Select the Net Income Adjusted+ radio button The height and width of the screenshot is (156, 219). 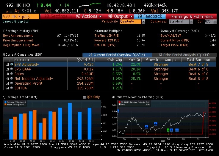12,78
